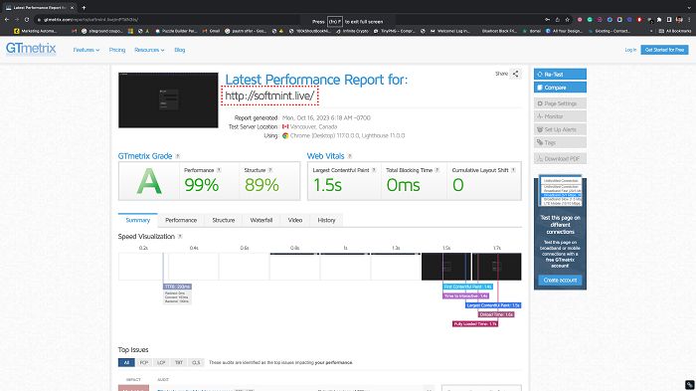Filter top issues by CLS
The width and height of the screenshot is (696, 391).
point(196,362)
